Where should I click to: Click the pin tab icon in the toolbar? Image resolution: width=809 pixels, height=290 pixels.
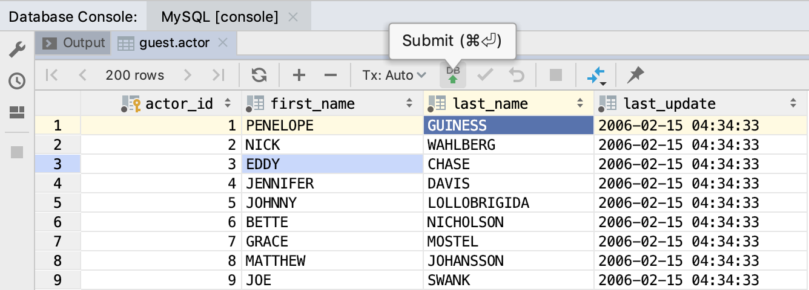pyautogui.click(x=635, y=75)
